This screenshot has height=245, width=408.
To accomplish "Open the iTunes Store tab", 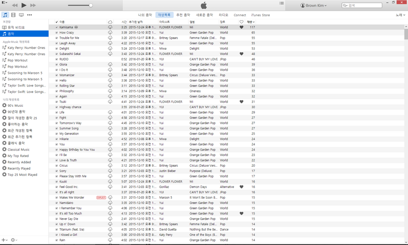I will coord(261,15).
